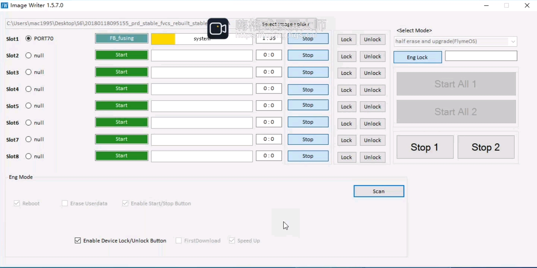Click the screen recorder camera overlay icon
Image resolution: width=537 pixels, height=268 pixels.
[218, 29]
